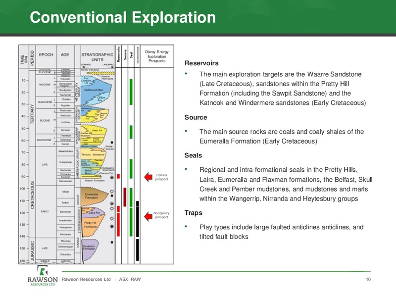Click the Rawson Resources logo

click(43, 276)
